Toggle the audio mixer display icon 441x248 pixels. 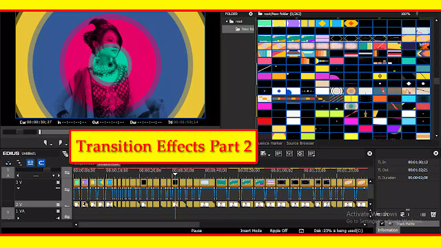[289, 154]
